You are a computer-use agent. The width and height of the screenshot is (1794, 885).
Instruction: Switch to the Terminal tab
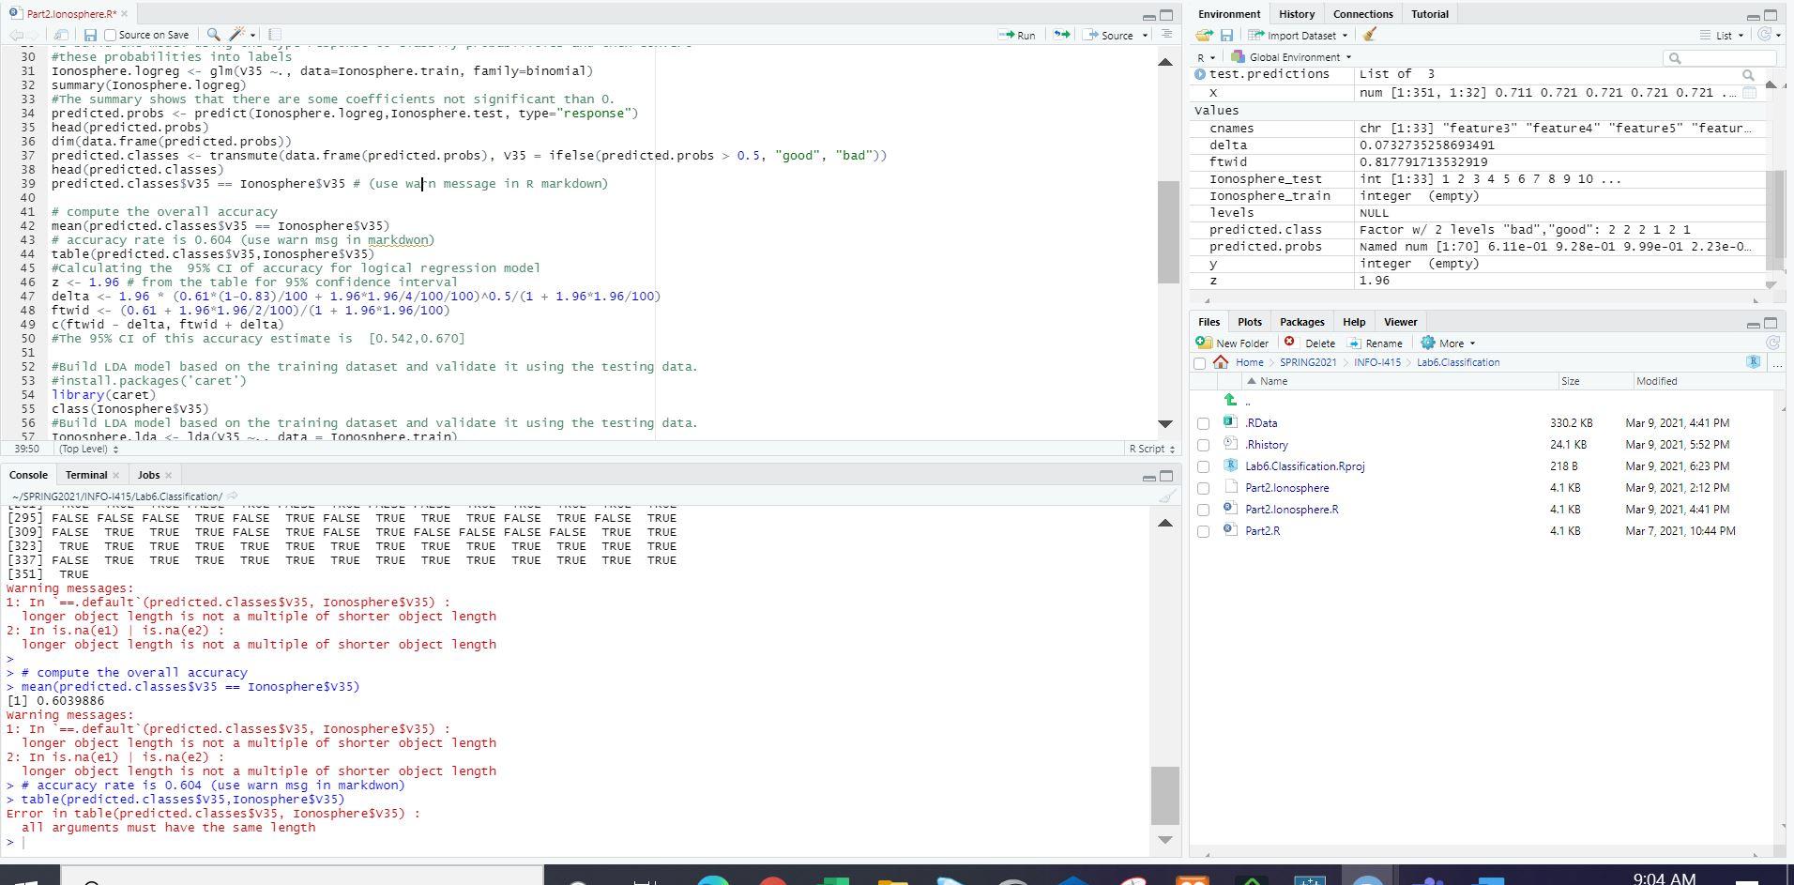tap(85, 475)
